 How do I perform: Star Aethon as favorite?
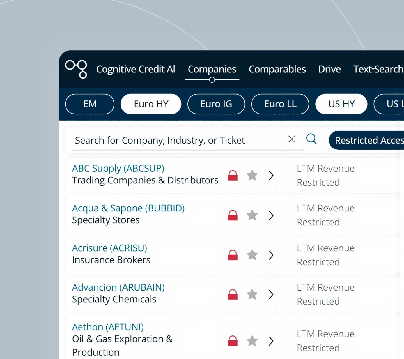(x=252, y=340)
